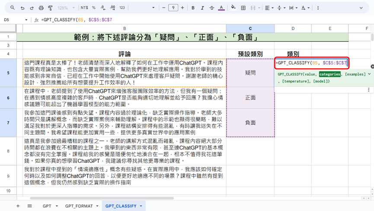374x211 pixels.
Task: Open the GPT tab options arrow
Action: pyautogui.click(x=57, y=206)
